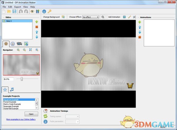Select Aquarium Example in the projects list
Screen dimensions: 177x130
19,100
